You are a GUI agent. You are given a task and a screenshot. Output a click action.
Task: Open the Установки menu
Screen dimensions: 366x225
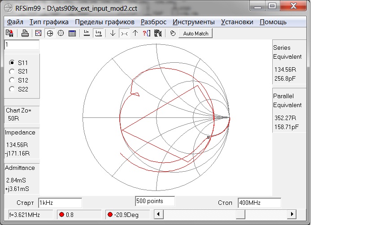pyautogui.click(x=237, y=22)
